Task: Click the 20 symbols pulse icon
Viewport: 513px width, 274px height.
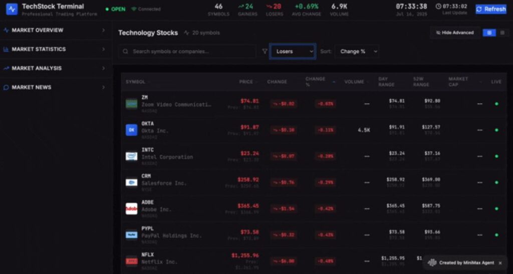Action: click(186, 33)
